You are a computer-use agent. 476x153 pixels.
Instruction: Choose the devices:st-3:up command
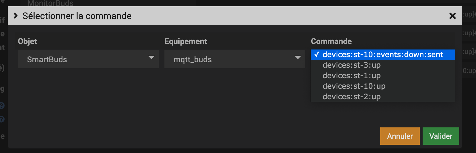point(352,65)
